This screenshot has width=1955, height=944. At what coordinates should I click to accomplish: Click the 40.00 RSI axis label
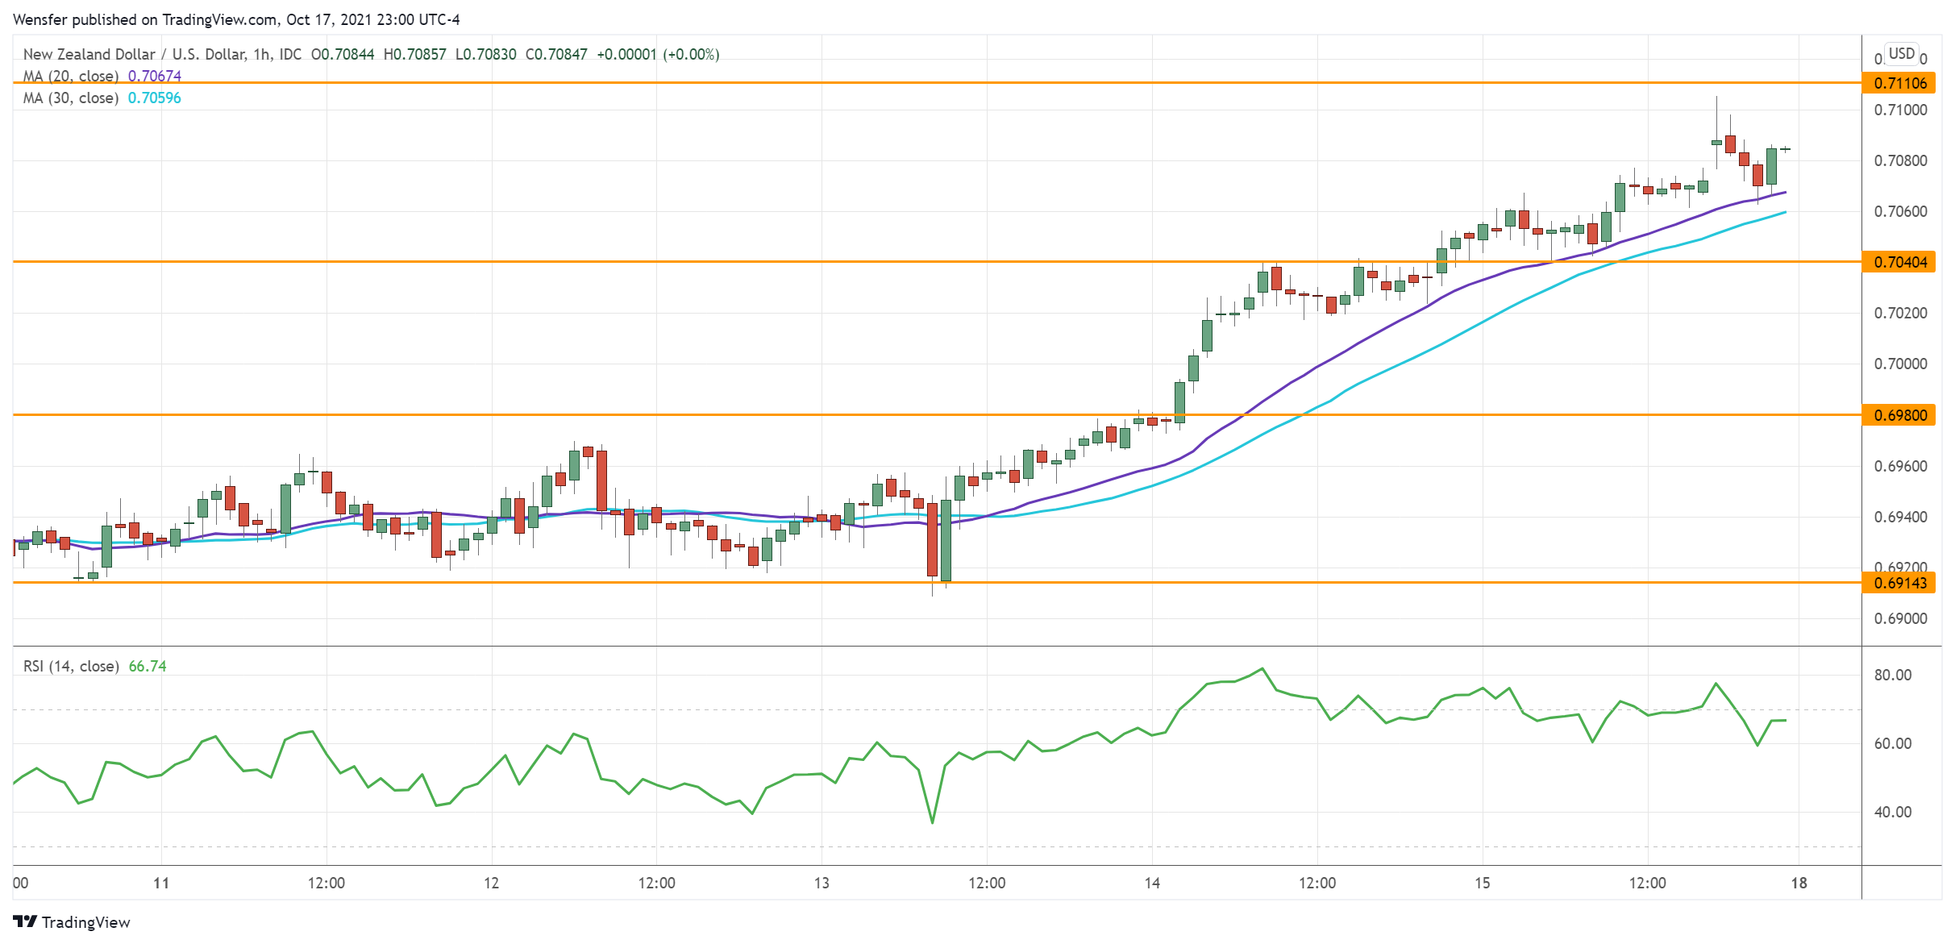coord(1892,812)
